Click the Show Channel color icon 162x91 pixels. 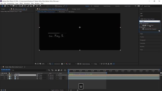point(67,64)
